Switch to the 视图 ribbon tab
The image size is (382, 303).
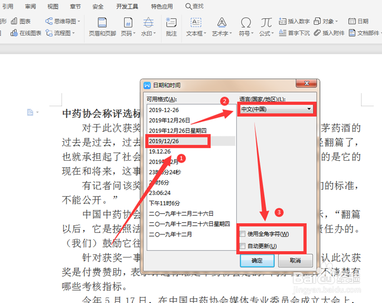click(x=53, y=6)
